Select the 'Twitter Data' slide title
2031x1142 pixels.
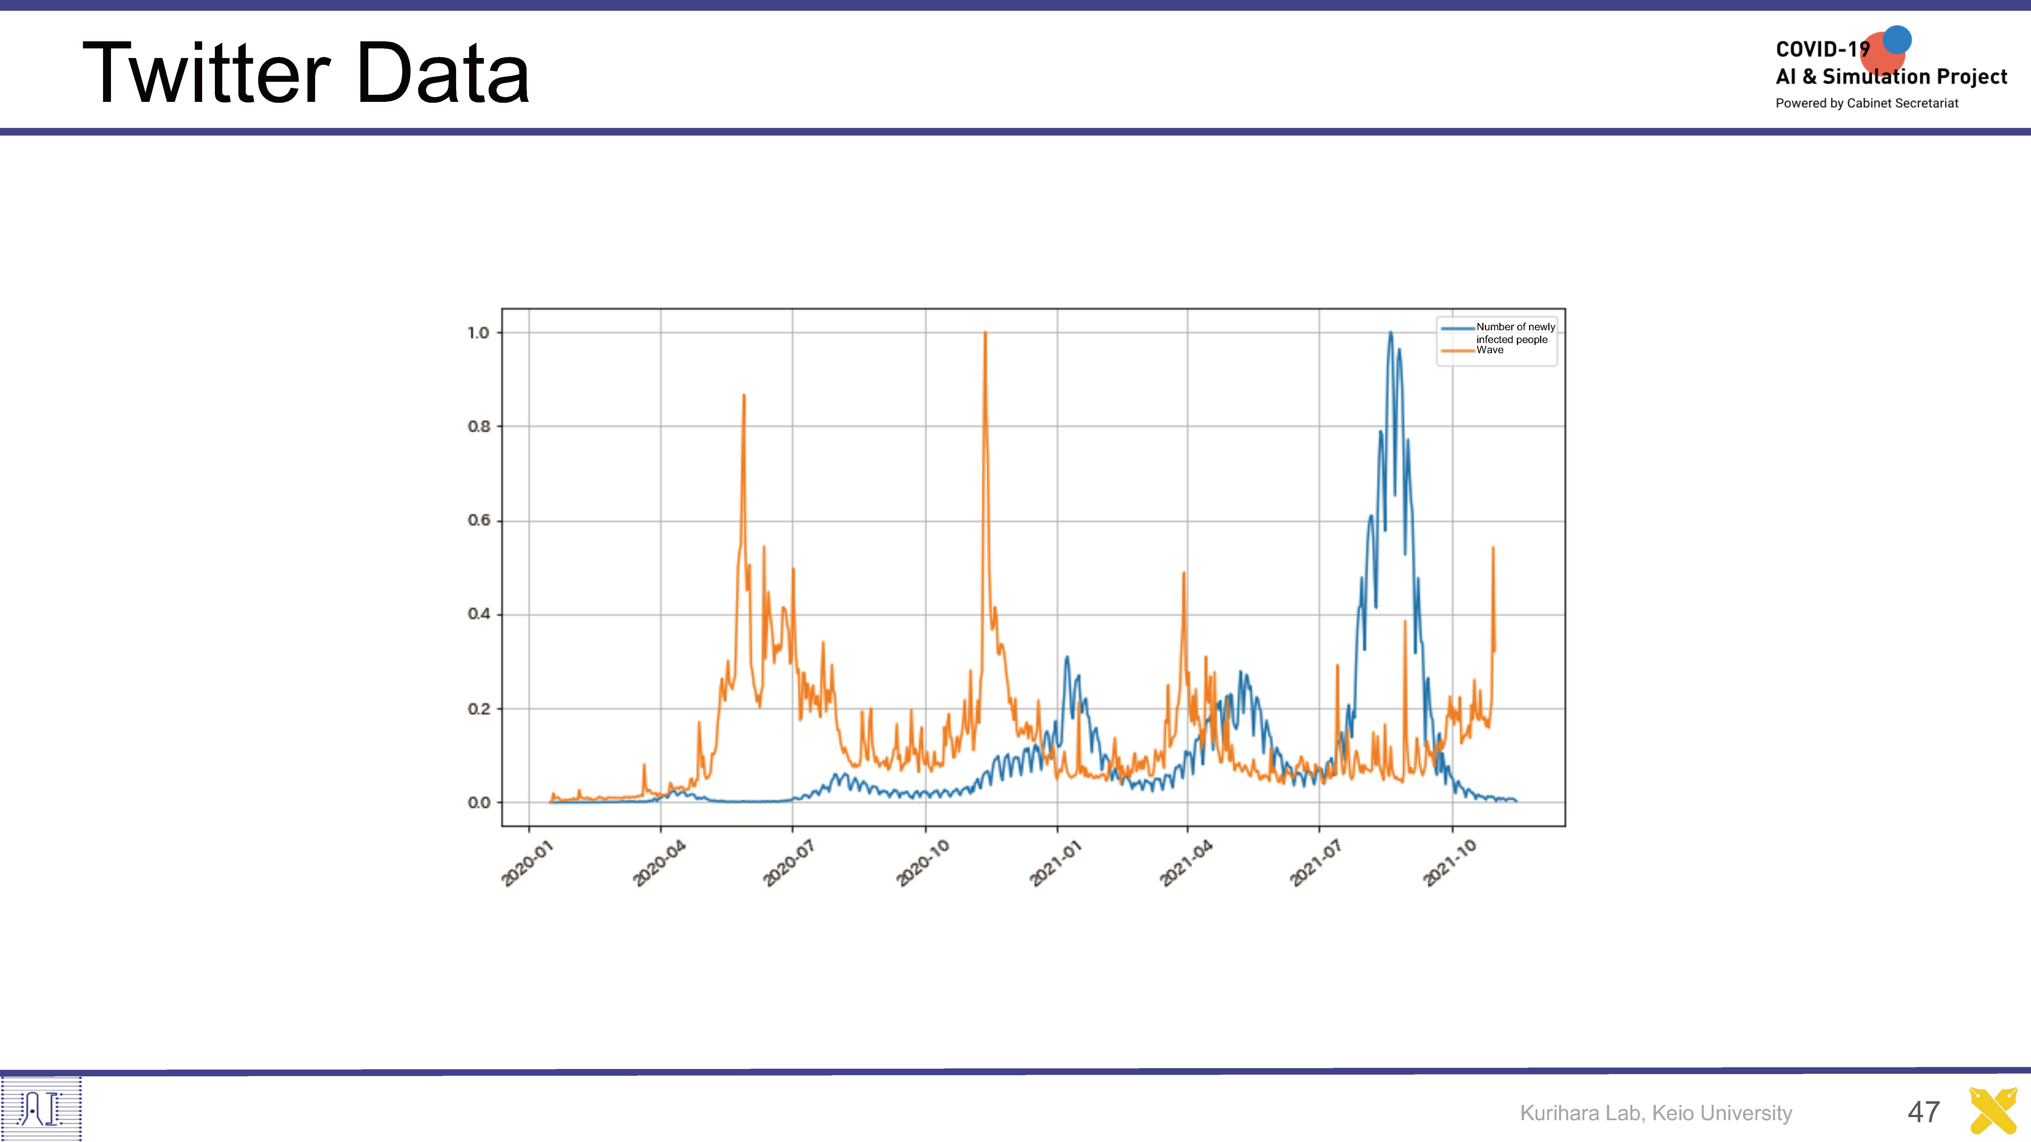coord(306,72)
